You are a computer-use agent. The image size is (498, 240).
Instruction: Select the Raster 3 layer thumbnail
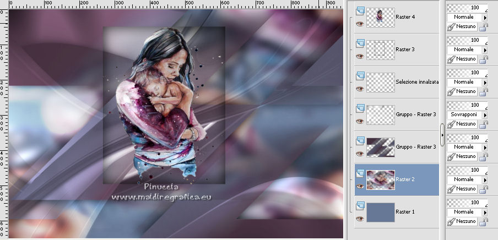(381, 50)
